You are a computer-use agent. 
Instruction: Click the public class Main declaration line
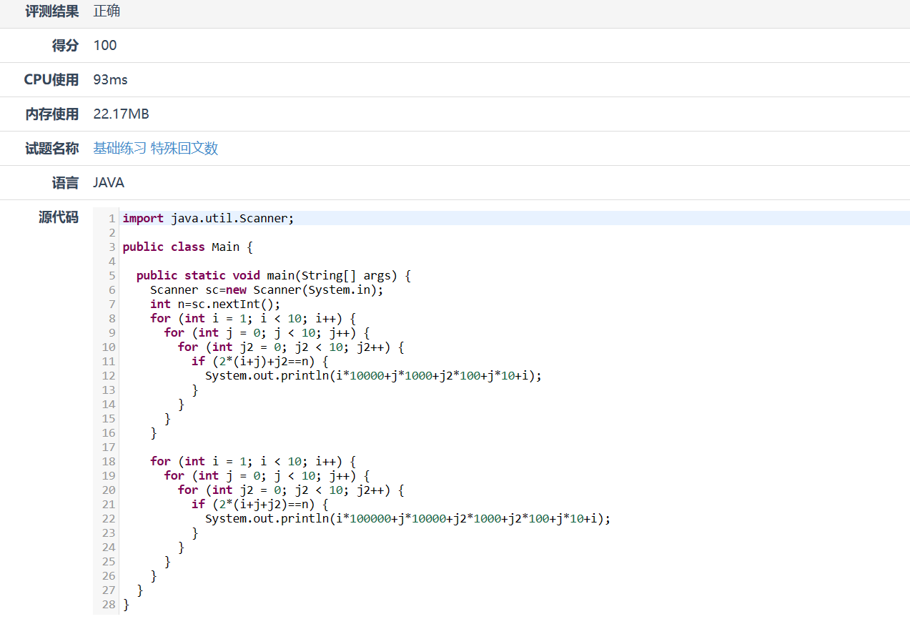click(x=187, y=247)
